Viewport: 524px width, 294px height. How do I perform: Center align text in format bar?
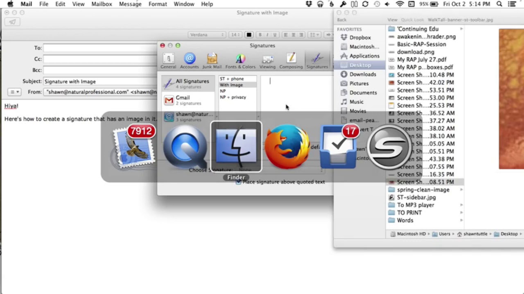tap(293, 35)
